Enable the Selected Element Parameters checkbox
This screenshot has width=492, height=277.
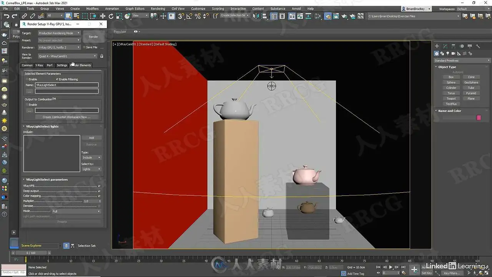[27, 79]
